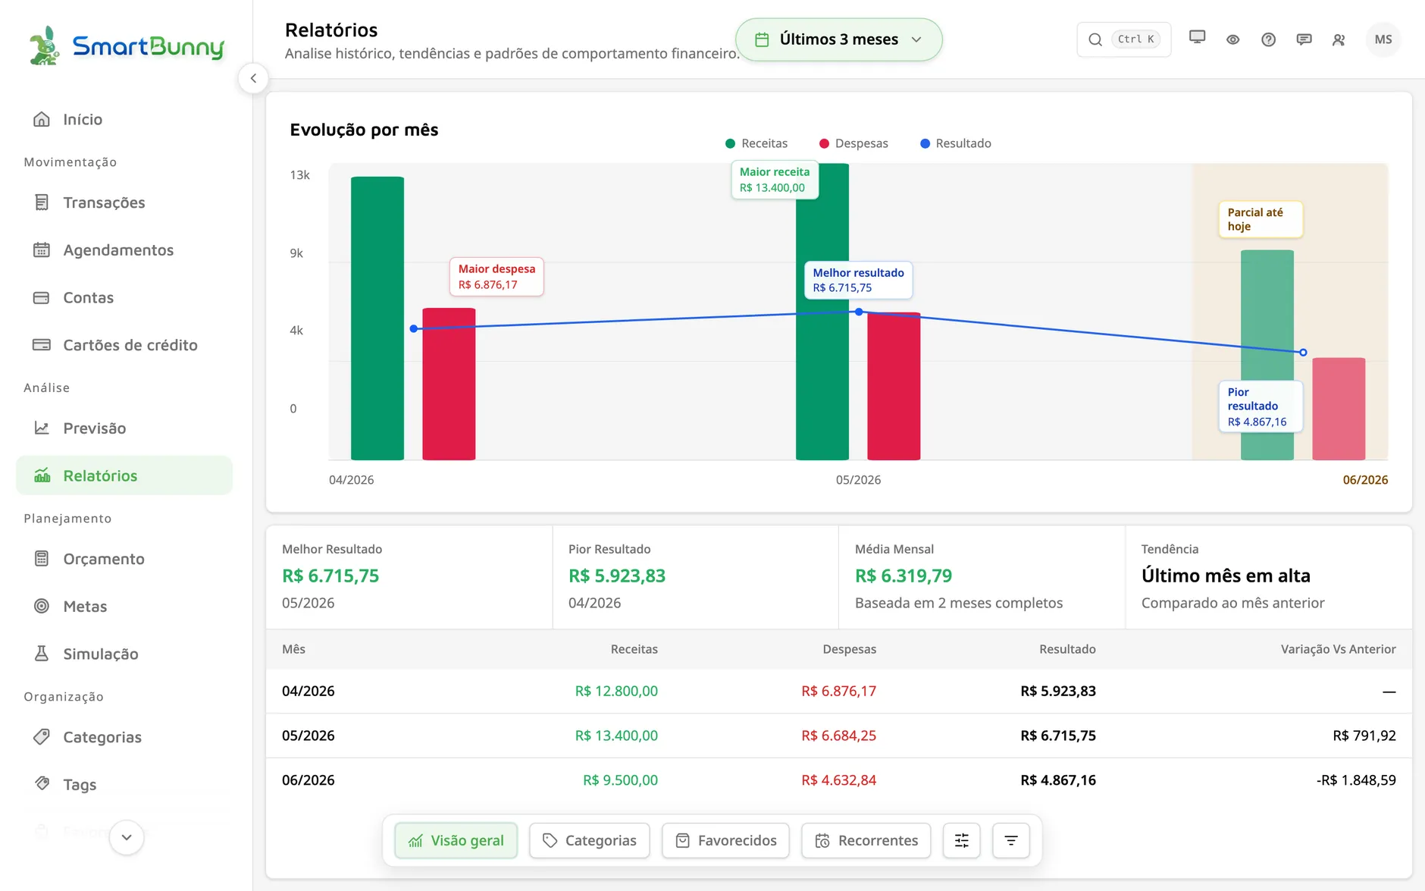Open the help question mark icon
Viewport: 1425px width, 891px height.
[x=1269, y=39]
